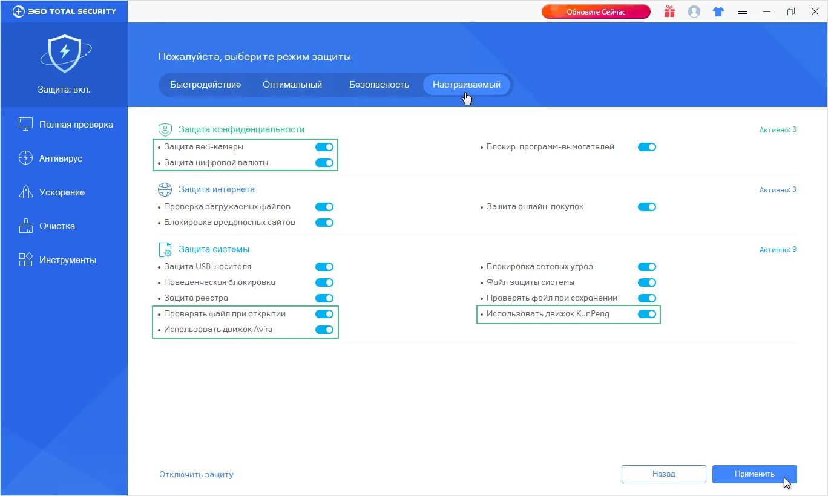The image size is (828, 496).
Task: Click the Обновите Сейчас button
Action: [x=596, y=11]
